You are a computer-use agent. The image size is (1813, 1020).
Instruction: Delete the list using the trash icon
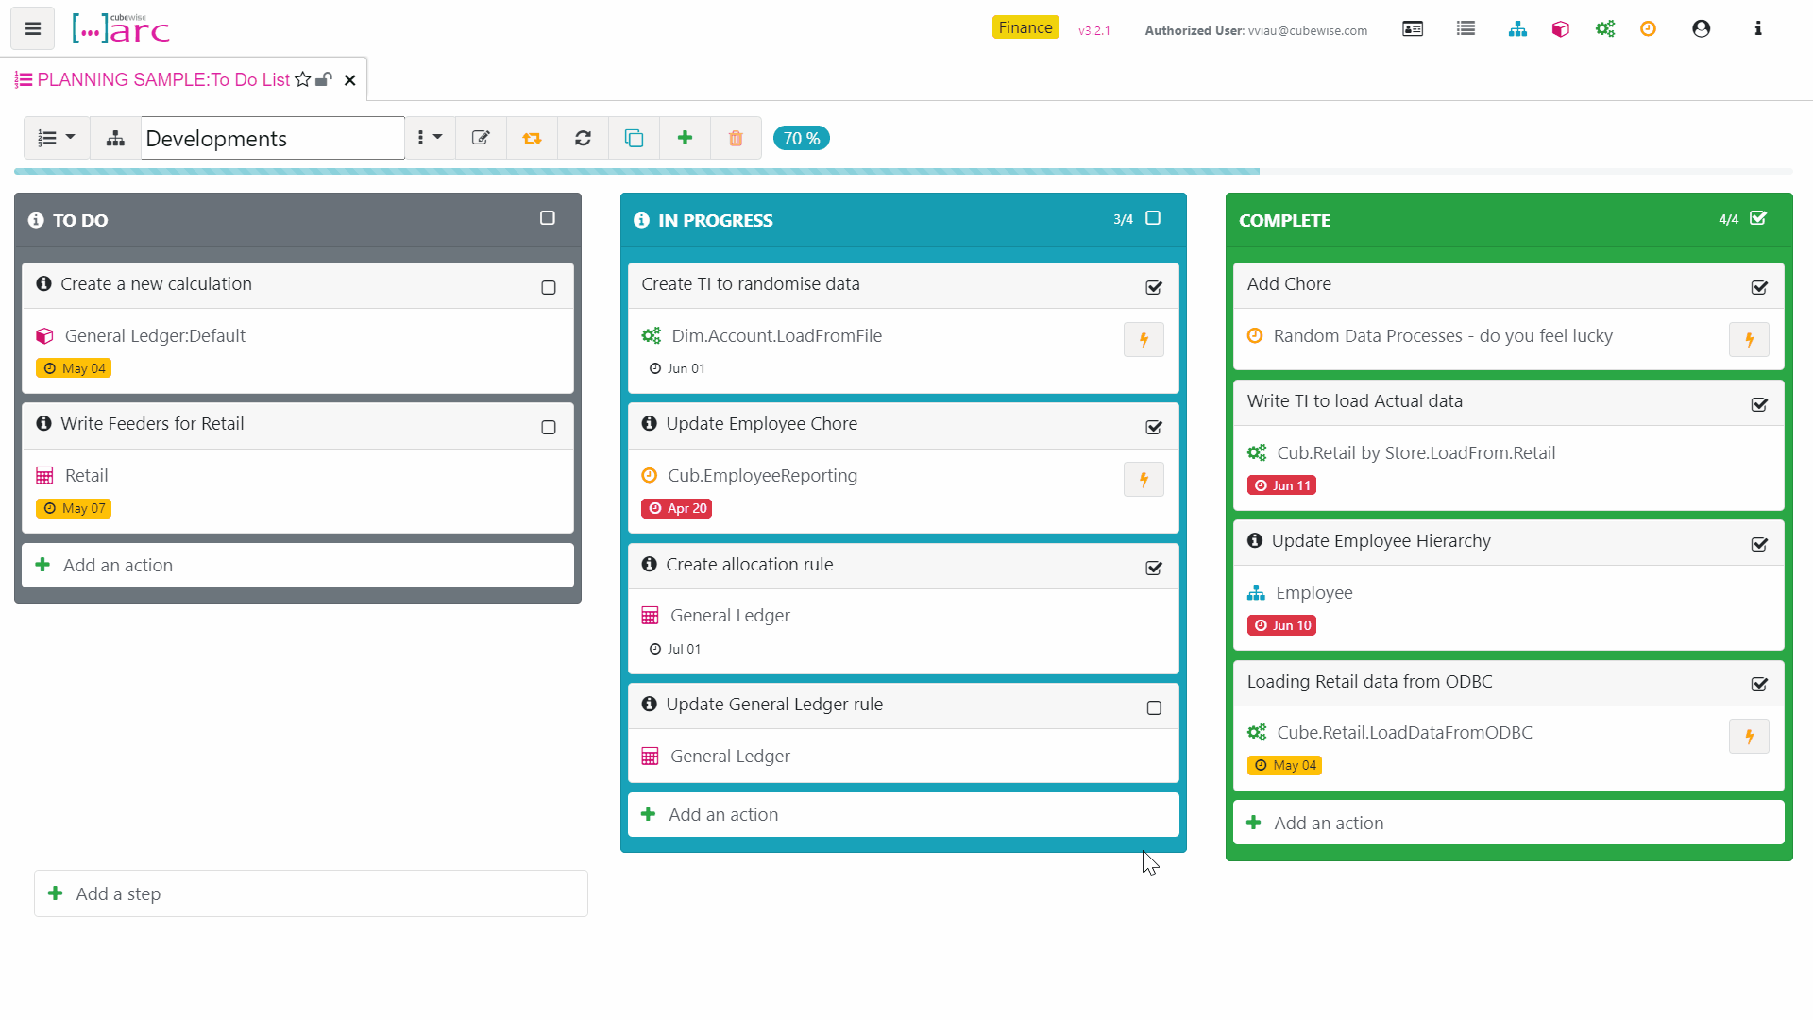[736, 138]
